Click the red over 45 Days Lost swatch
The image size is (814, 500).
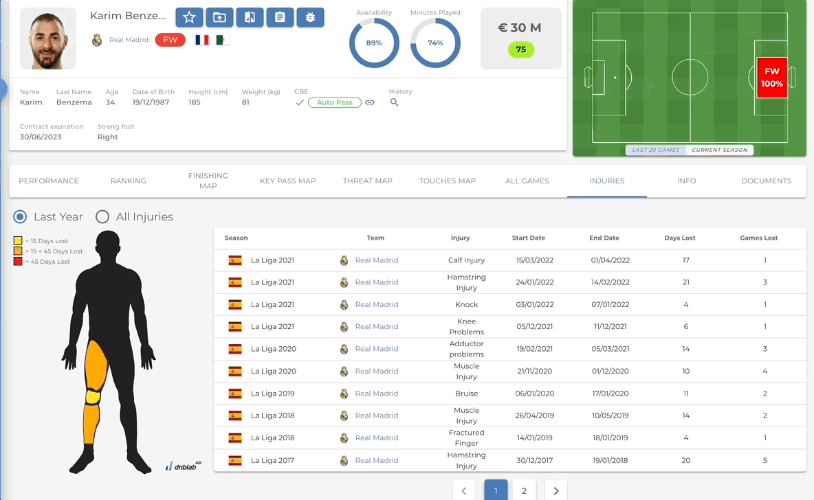[18, 262]
